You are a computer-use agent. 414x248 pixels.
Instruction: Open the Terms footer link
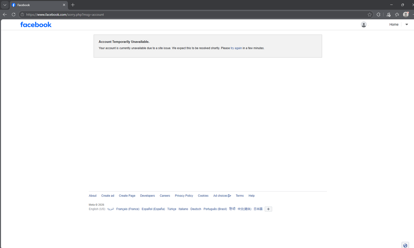240,196
